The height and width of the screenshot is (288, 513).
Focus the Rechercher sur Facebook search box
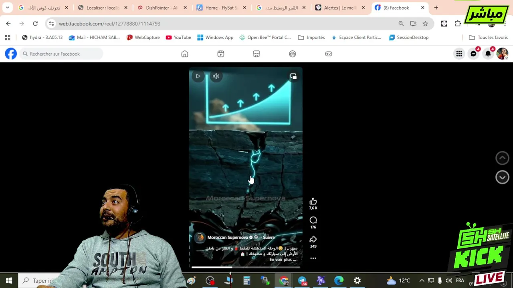[x=61, y=54]
